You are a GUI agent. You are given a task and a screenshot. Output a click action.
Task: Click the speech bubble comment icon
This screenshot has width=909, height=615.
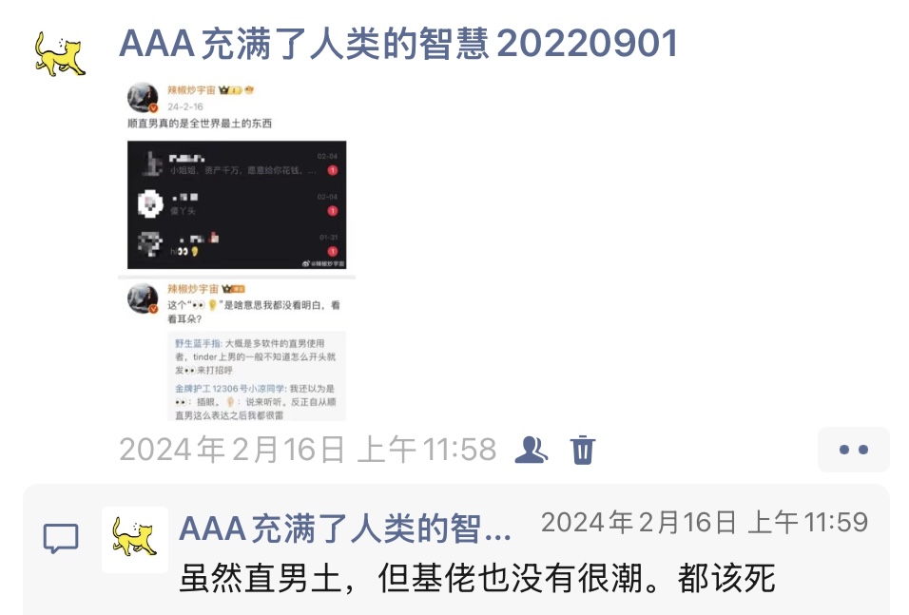click(61, 539)
